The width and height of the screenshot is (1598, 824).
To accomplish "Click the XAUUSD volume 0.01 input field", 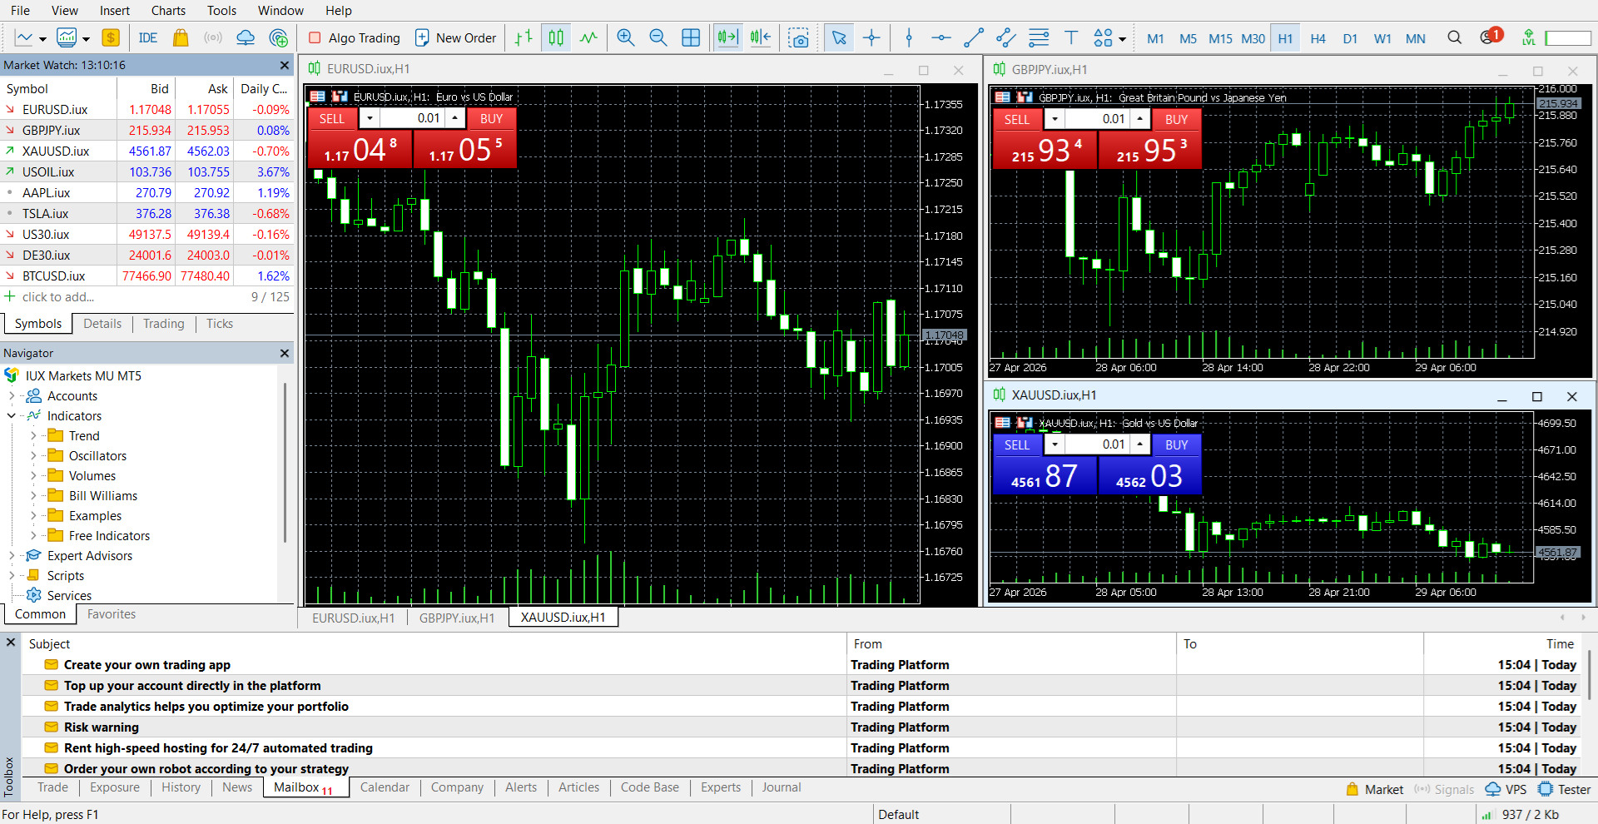I will coord(1097,444).
